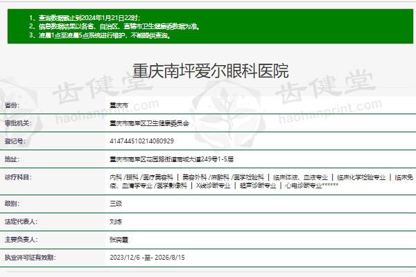Screen dimensions: 416x277
Task: Click the province value 重庆市
Action: tap(119, 105)
